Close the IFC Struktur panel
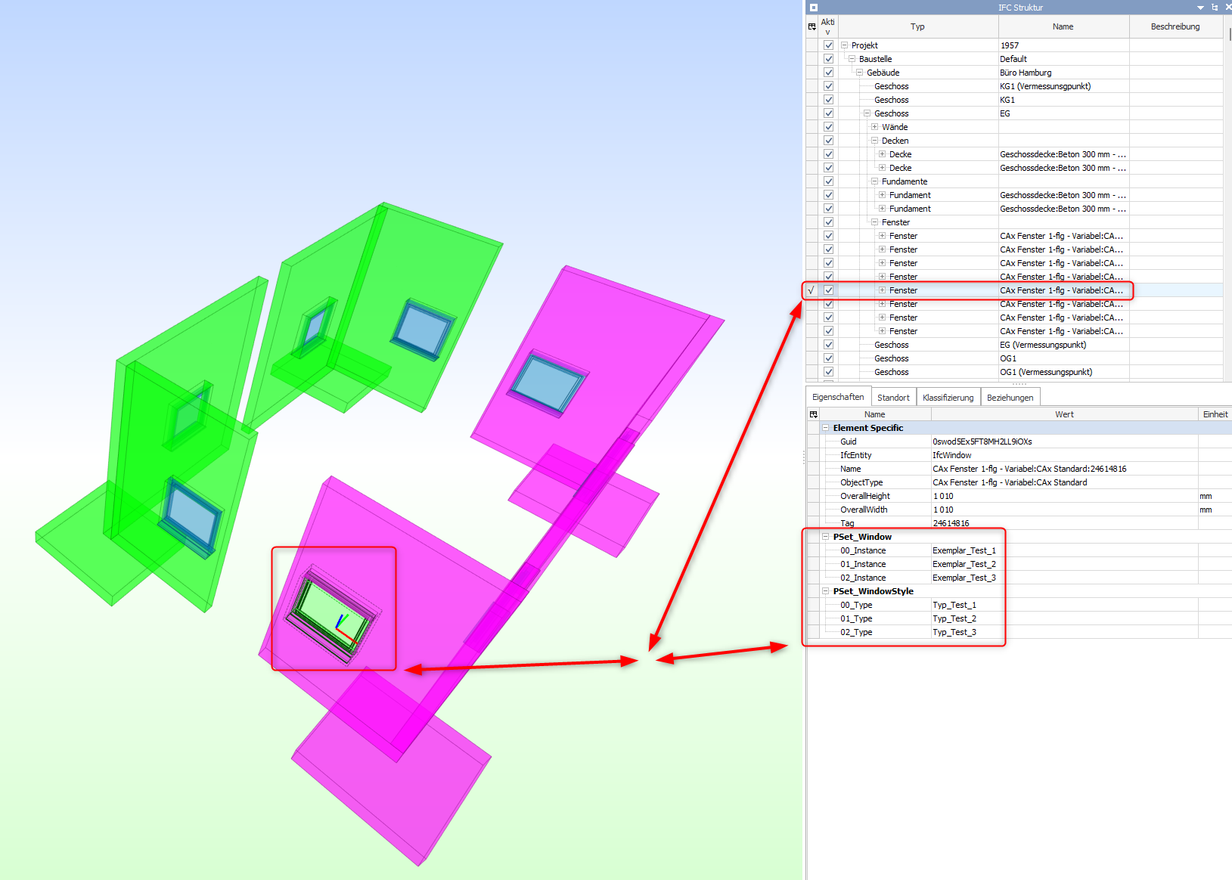This screenshot has width=1232, height=880. pos(1227,8)
